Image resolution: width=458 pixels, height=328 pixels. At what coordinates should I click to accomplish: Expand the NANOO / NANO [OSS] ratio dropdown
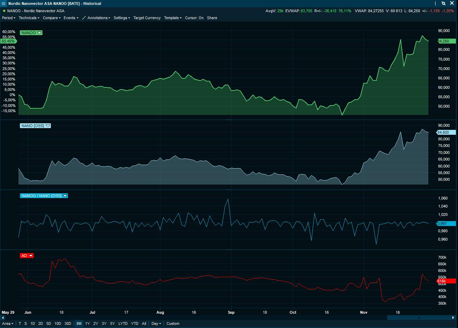coord(65,196)
